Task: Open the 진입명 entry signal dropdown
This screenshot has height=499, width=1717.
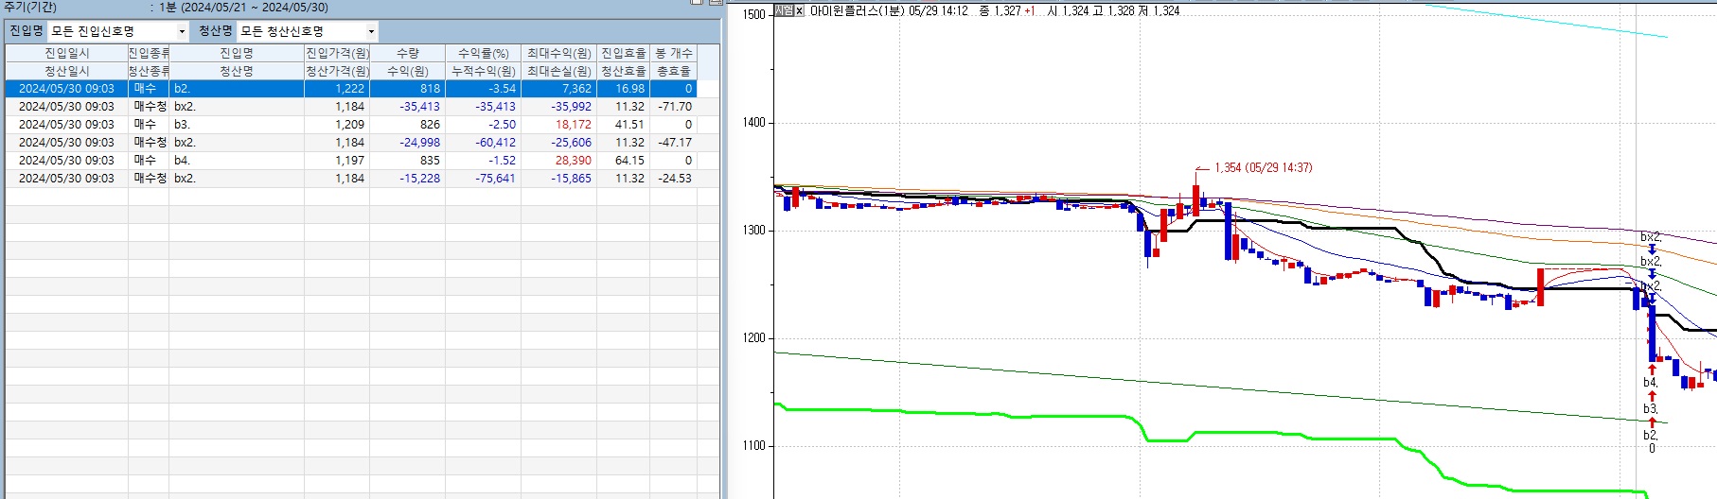Action: tap(182, 32)
